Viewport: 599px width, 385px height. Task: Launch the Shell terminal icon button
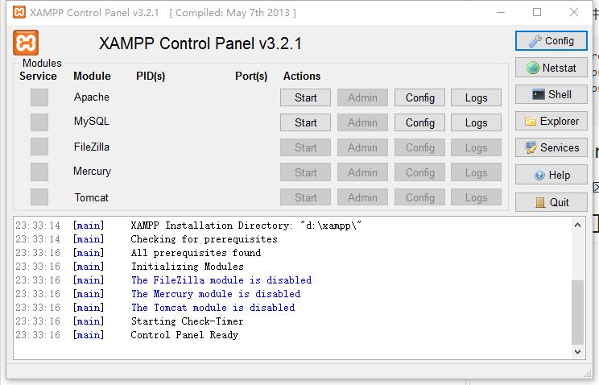[551, 94]
